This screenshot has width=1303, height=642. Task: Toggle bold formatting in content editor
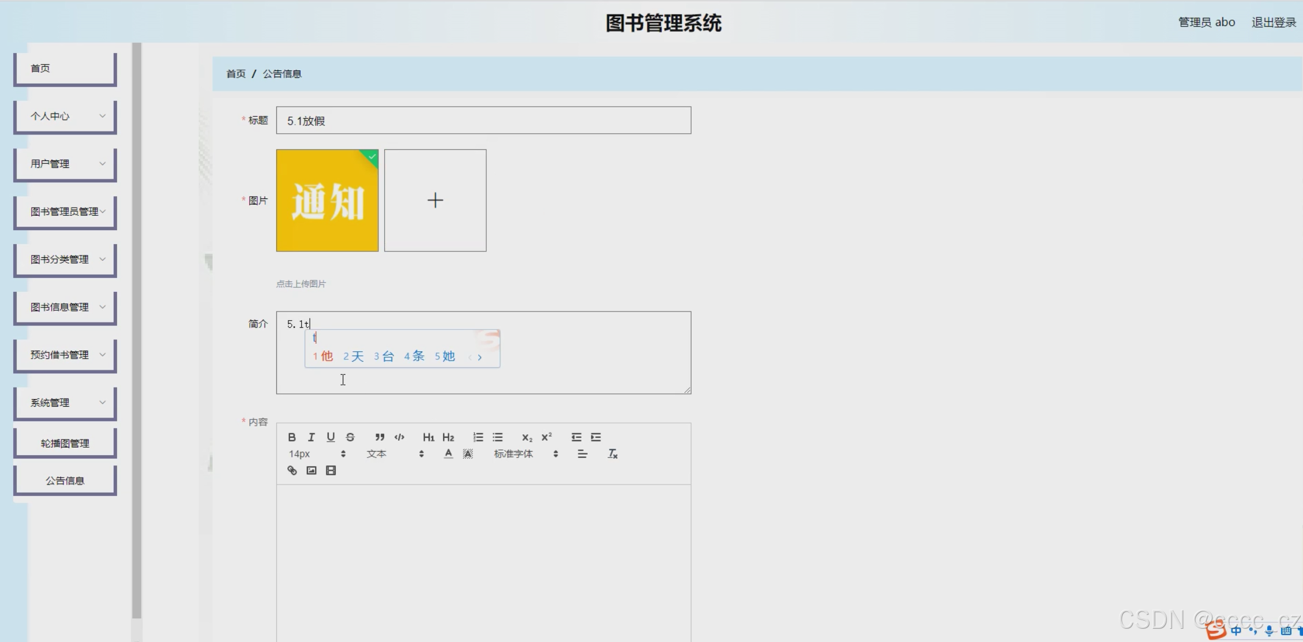tap(292, 437)
